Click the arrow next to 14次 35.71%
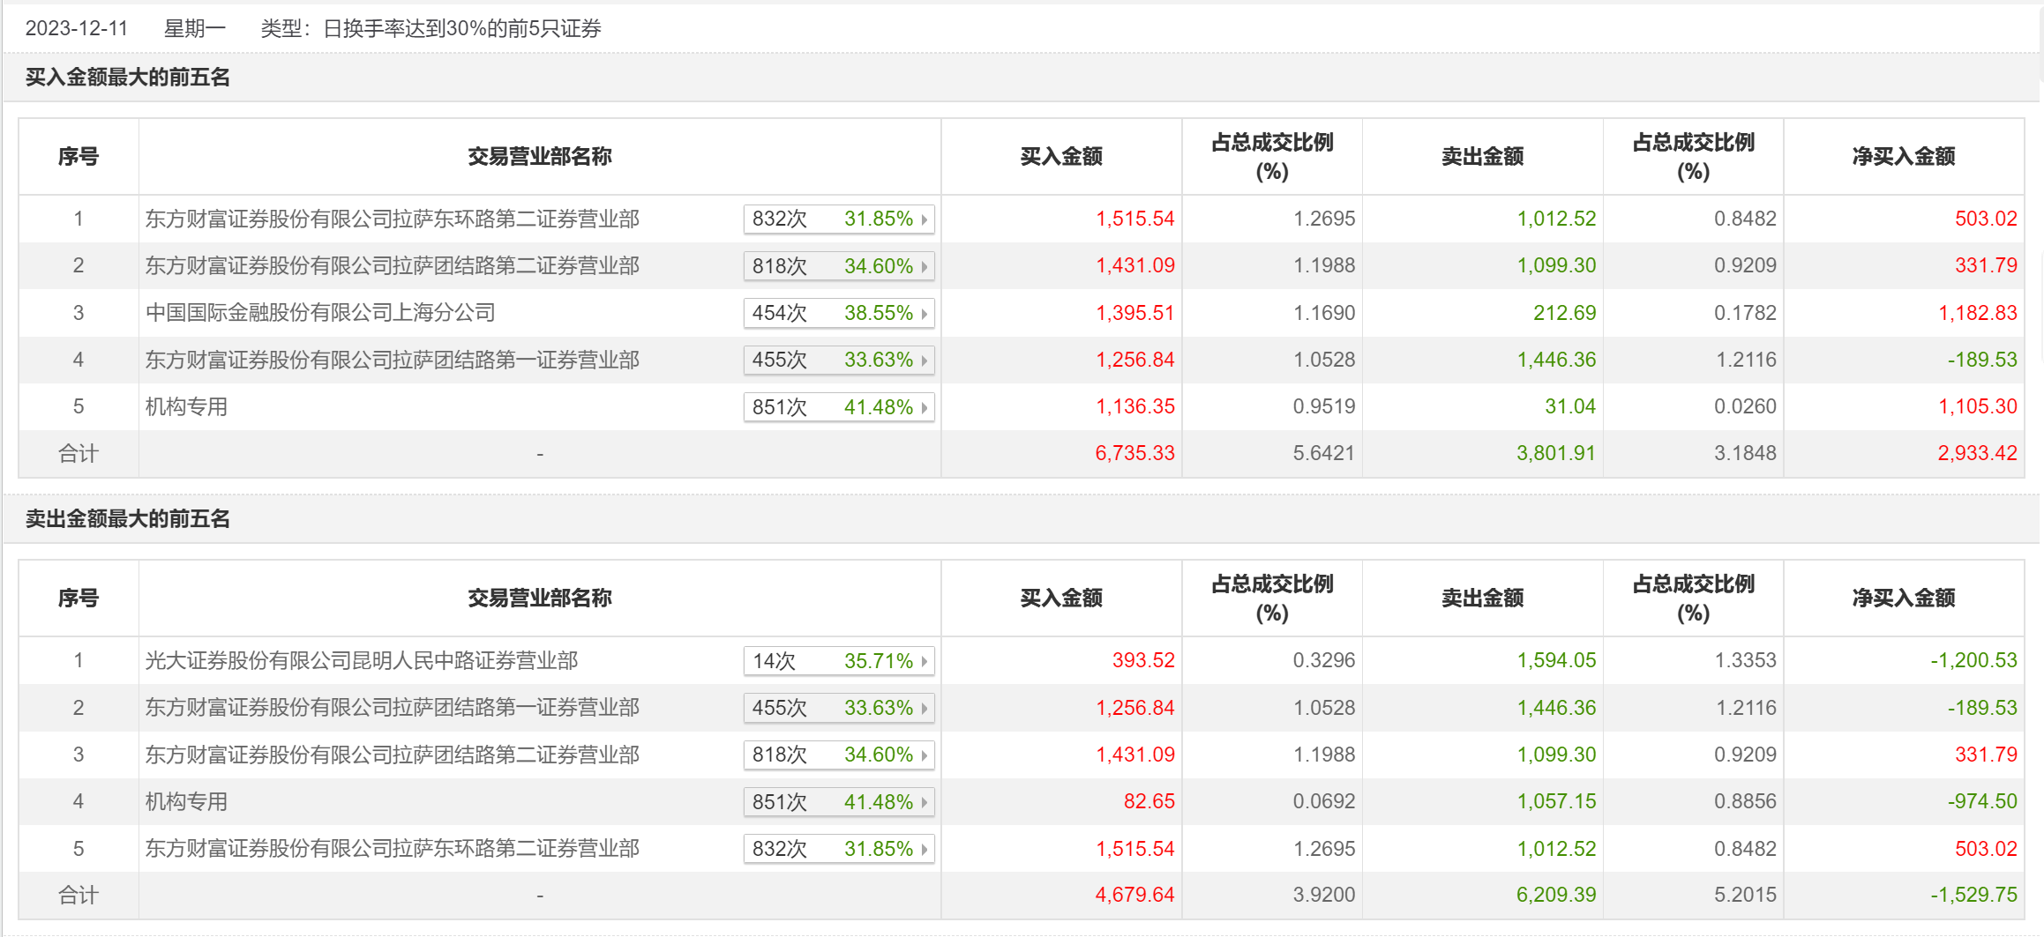Image resolution: width=2044 pixels, height=937 pixels. point(924,661)
